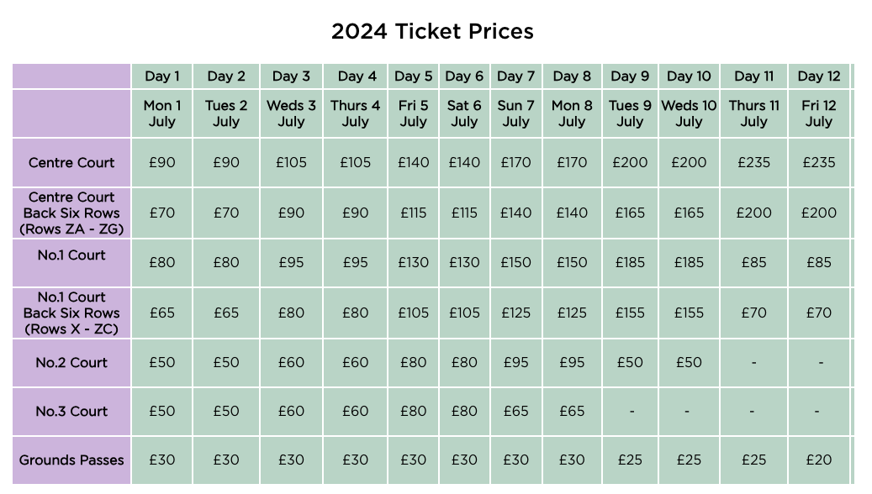Click Centre Court price for Day 1
This screenshot has height=494, width=872.
(x=161, y=163)
